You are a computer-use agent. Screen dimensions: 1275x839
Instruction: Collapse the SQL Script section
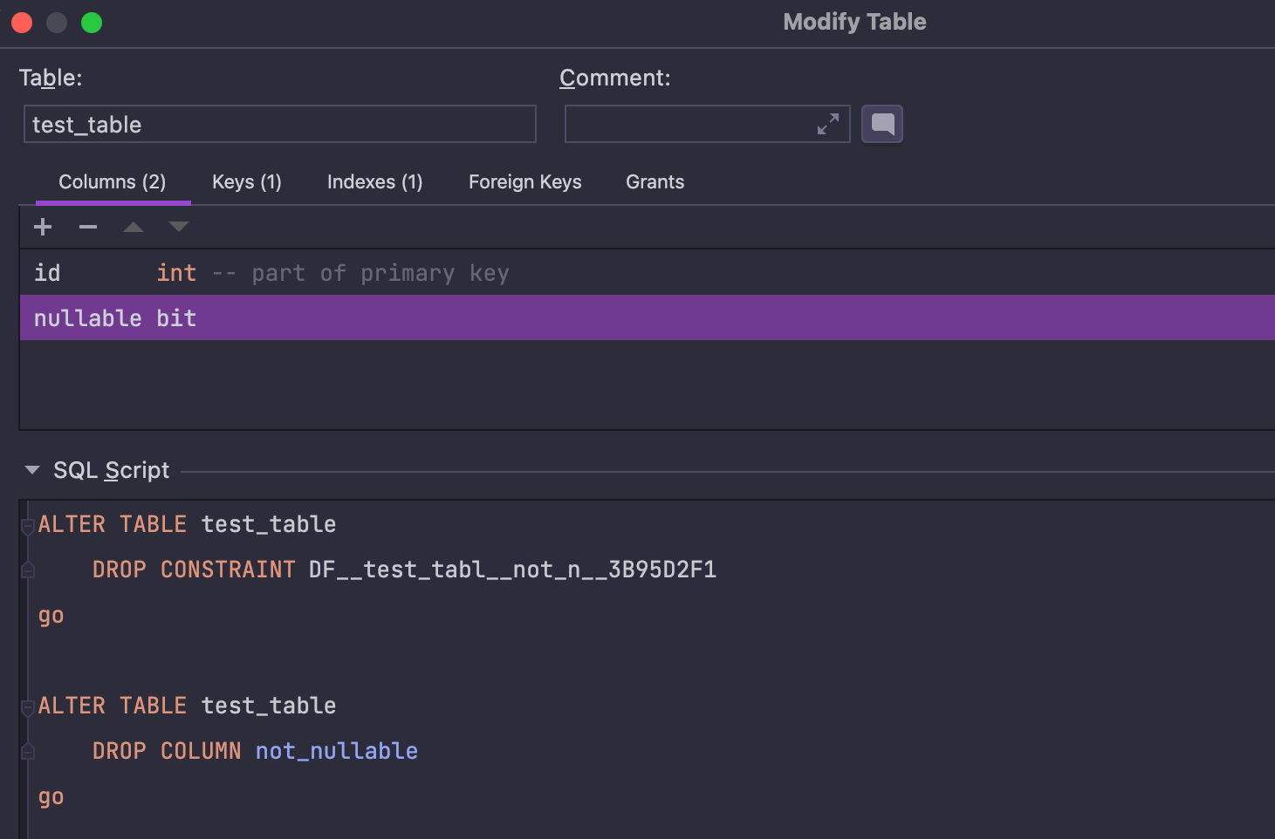[32, 470]
